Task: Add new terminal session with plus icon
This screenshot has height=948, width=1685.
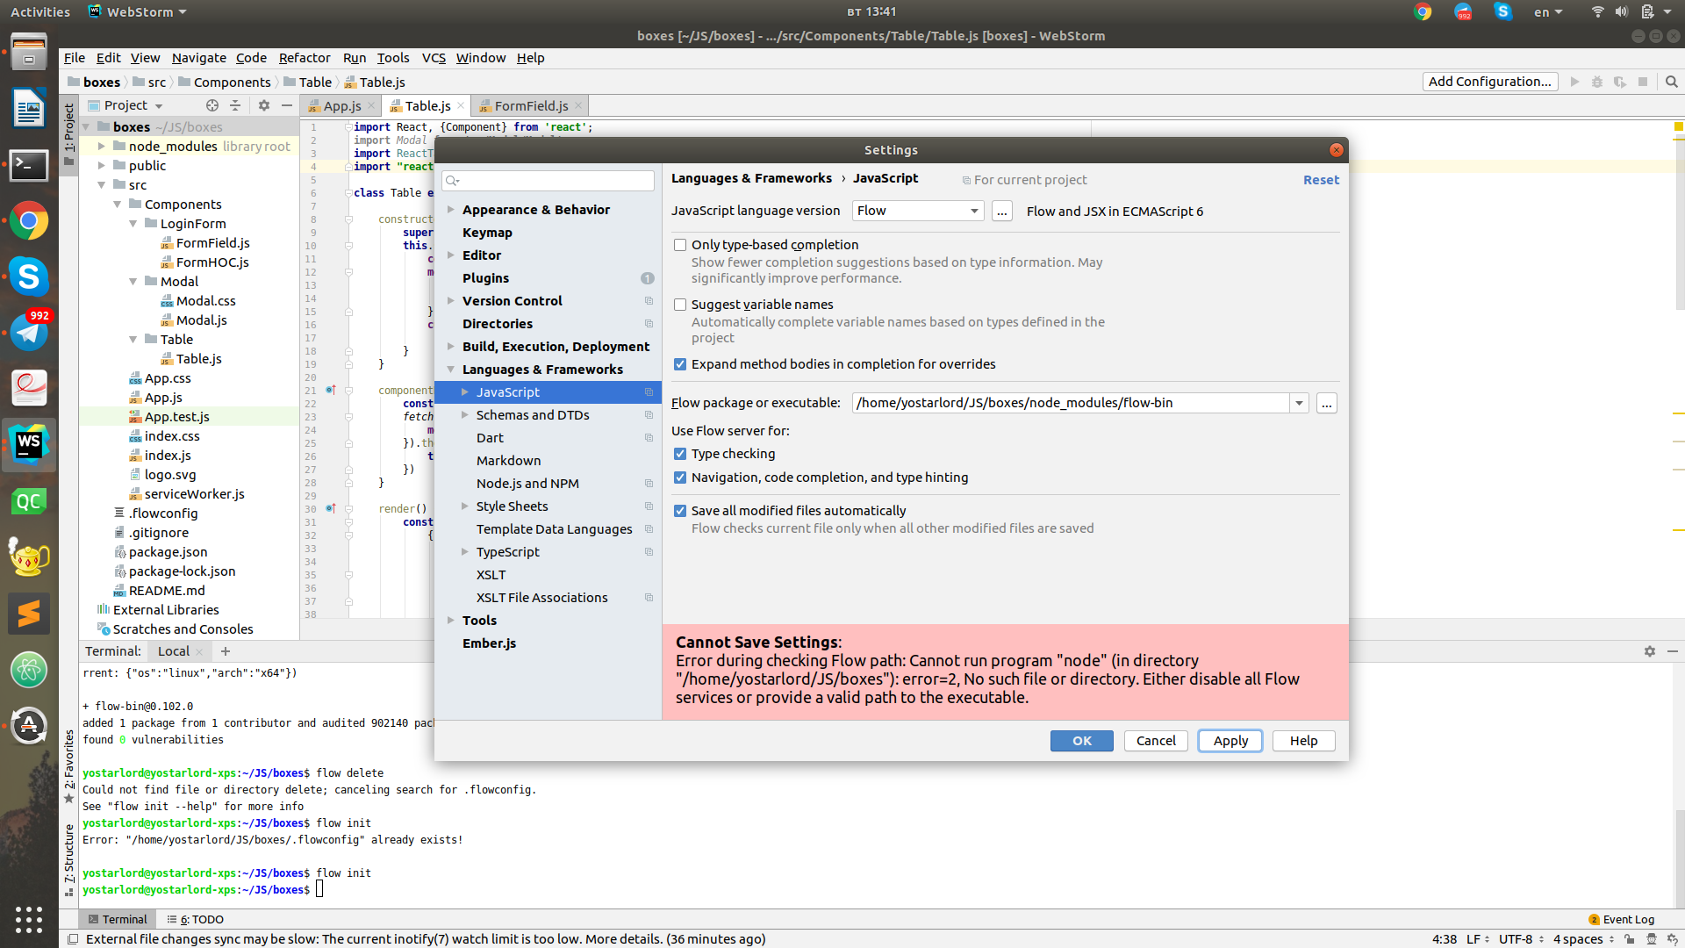Action: pos(226,651)
